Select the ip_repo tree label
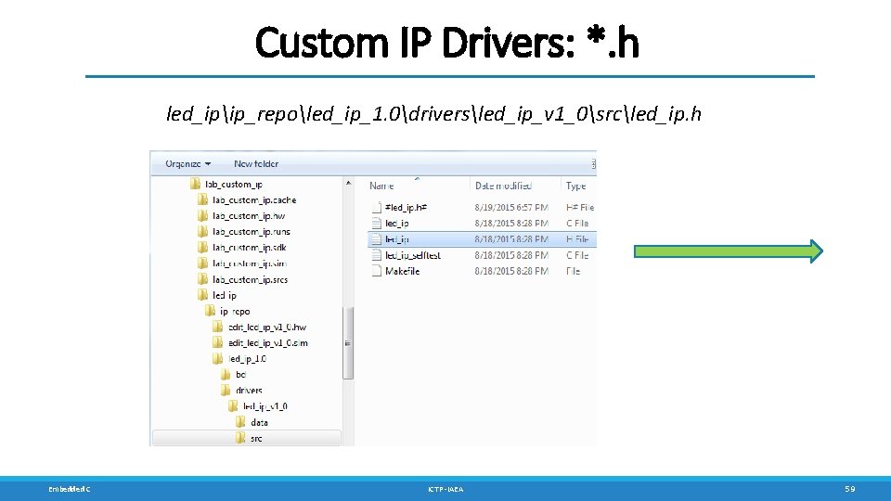891x501 pixels. pyautogui.click(x=235, y=312)
